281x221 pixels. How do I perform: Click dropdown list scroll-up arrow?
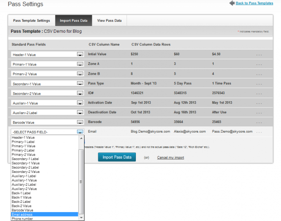(x=81, y=138)
